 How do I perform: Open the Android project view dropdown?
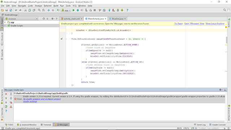22,19
